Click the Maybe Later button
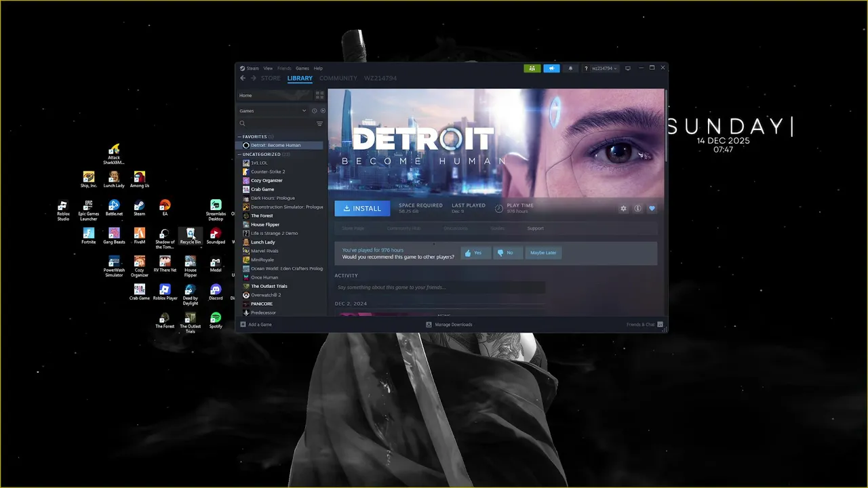Image resolution: width=868 pixels, height=488 pixels. click(x=543, y=253)
